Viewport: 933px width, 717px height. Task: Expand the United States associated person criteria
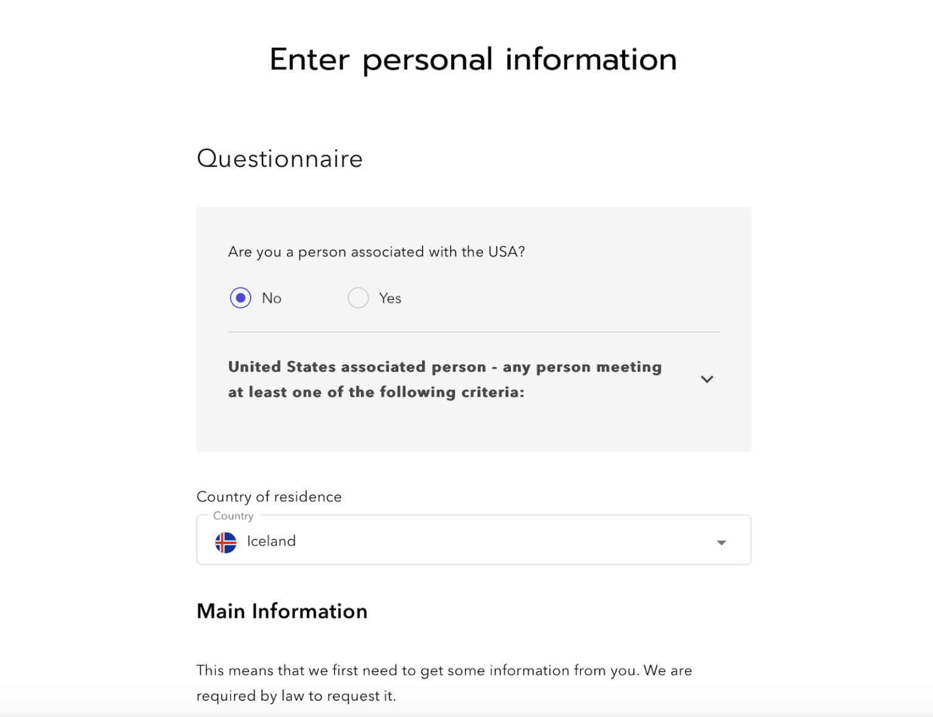pos(707,379)
